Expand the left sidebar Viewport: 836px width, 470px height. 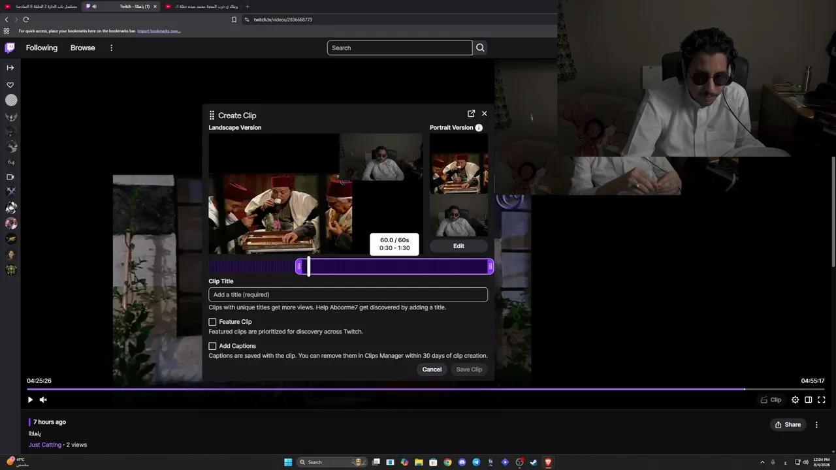coord(10,67)
